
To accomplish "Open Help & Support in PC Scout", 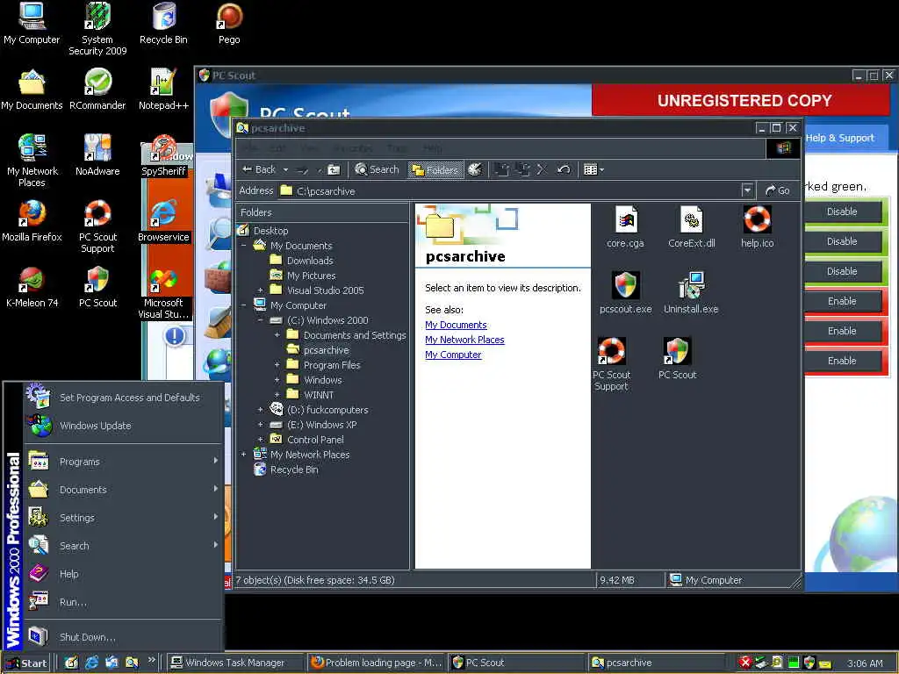I will point(839,138).
